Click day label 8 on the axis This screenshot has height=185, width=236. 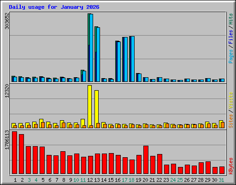pyautogui.click(x=64, y=180)
